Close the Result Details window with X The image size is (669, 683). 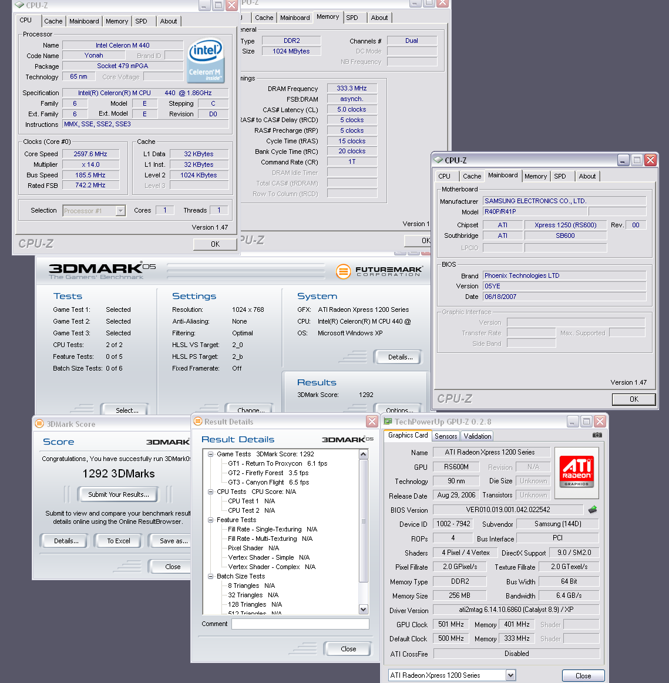372,421
